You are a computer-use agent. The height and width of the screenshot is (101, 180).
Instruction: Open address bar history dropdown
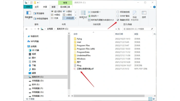click(x=116, y=29)
